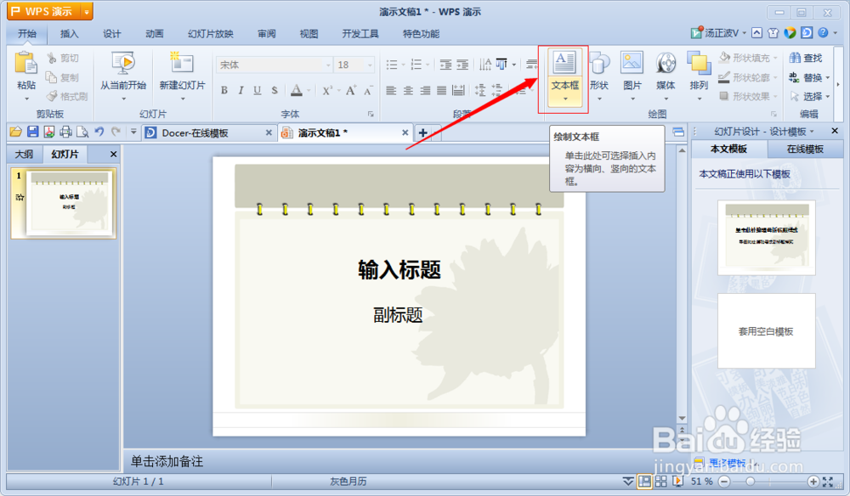Click the Find (查找) button
The image size is (850, 496).
806,58
